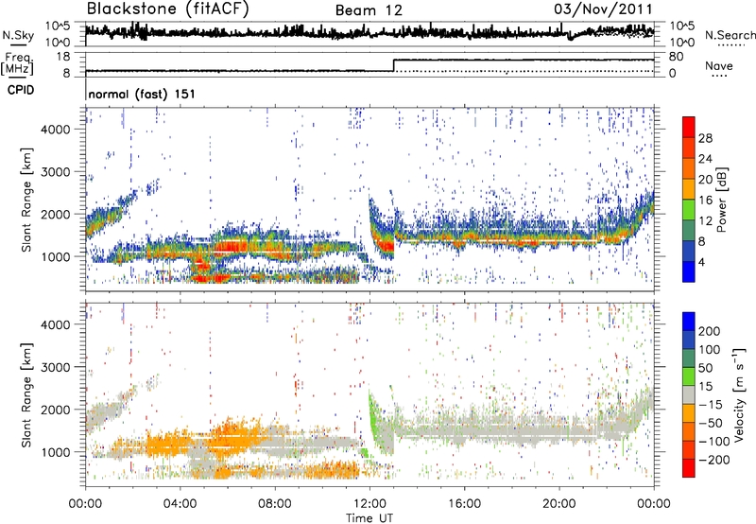The image size is (756, 524).
Task: Click the '16:00' time axis tick label
Action: click(x=464, y=504)
